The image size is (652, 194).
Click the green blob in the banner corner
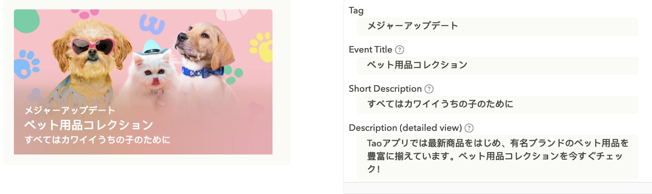(26, 20)
